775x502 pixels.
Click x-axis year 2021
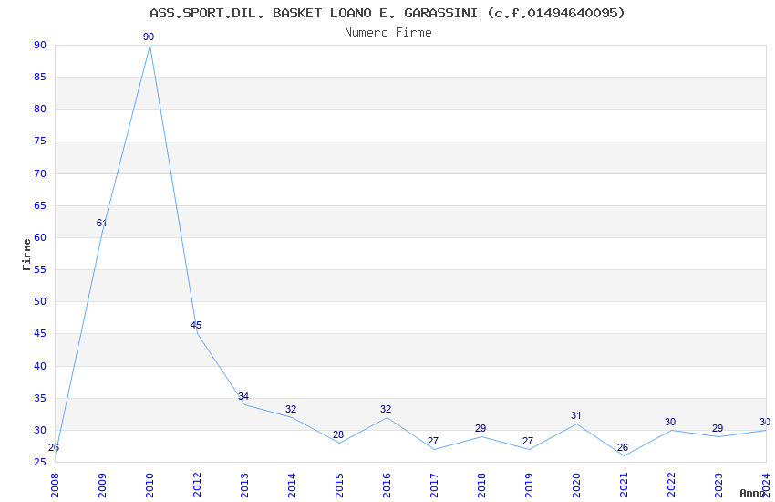pos(625,486)
